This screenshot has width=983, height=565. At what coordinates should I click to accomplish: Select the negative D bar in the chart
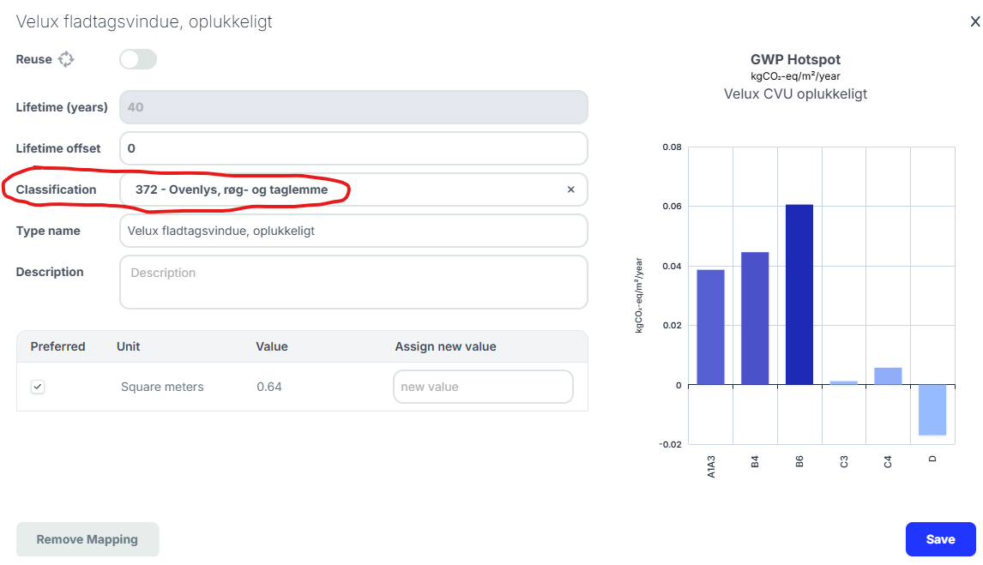tap(932, 410)
